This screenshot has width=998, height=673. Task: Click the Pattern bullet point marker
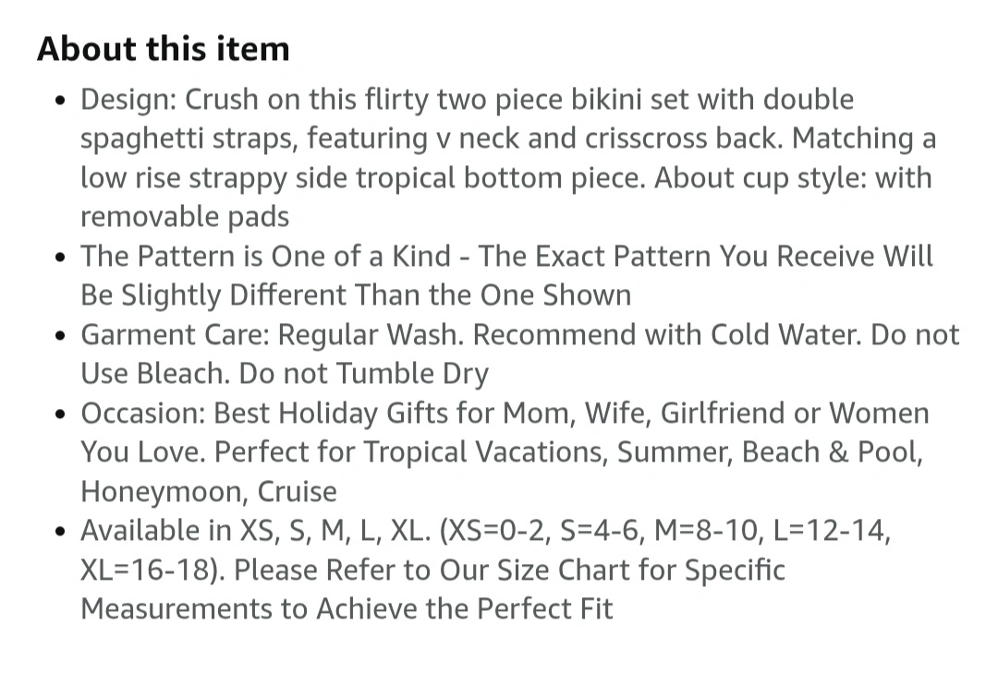pyautogui.click(x=60, y=258)
